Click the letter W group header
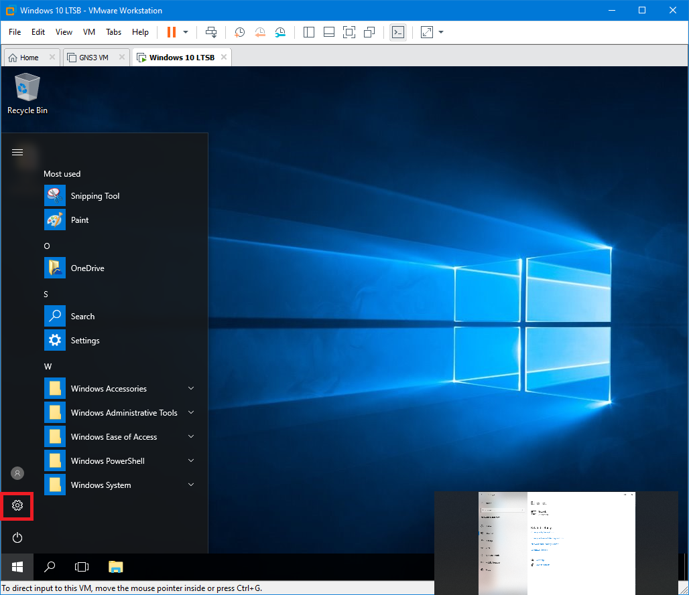 coord(48,367)
